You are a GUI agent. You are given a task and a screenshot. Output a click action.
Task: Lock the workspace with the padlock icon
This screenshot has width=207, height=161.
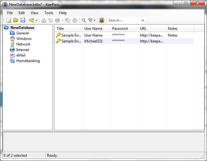pyautogui.click(x=101, y=20)
